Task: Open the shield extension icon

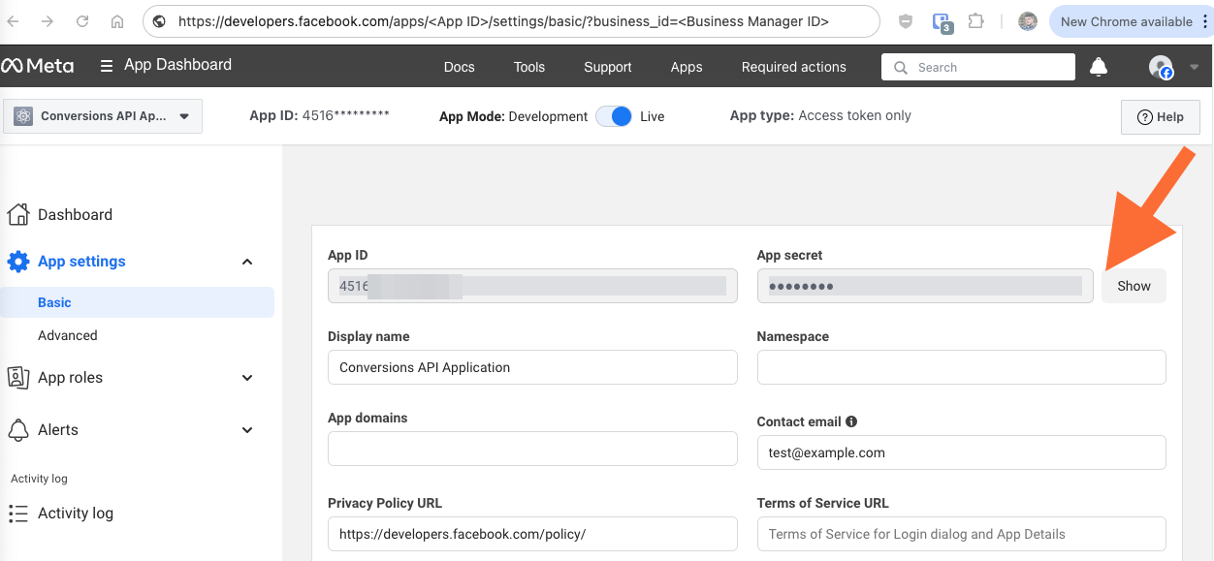Action: point(906,21)
